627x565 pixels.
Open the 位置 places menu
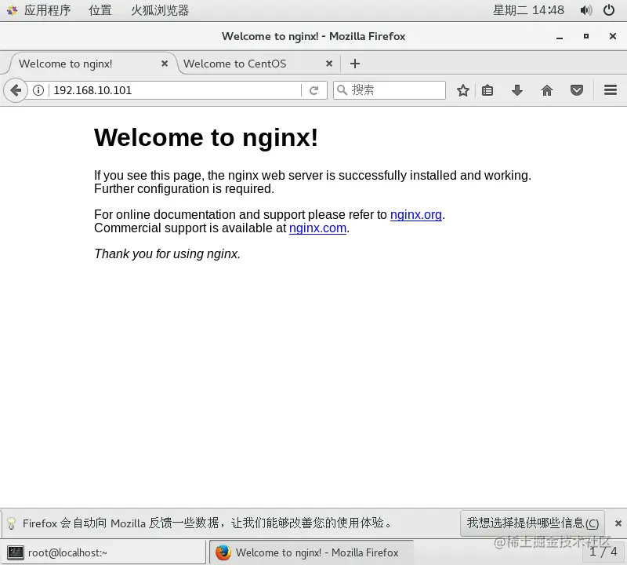click(x=100, y=10)
